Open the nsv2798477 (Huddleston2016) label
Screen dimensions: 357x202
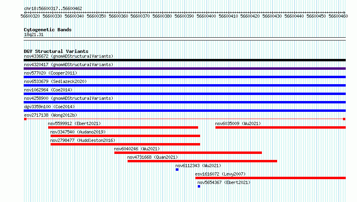83,140
